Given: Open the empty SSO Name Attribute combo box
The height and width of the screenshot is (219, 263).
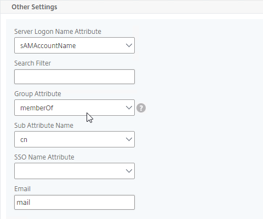Looking at the screenshot, I should click(75, 171).
